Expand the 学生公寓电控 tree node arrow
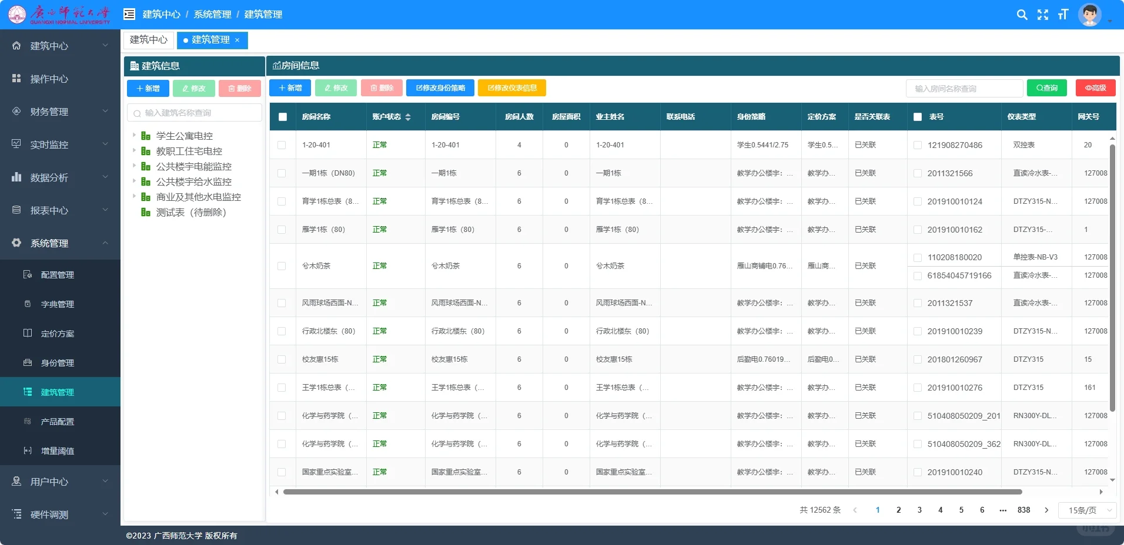Image resolution: width=1124 pixels, height=545 pixels. (x=134, y=135)
